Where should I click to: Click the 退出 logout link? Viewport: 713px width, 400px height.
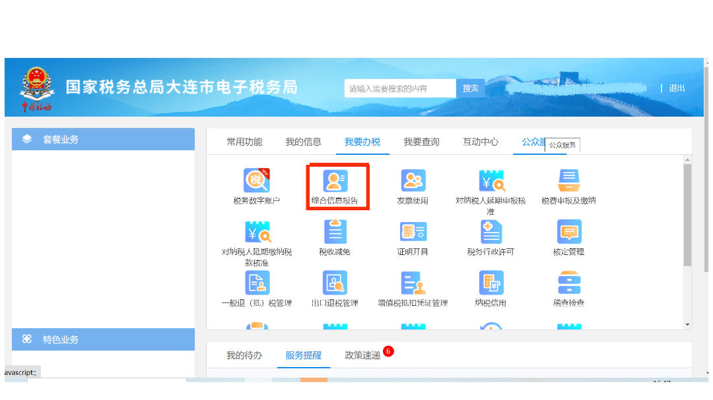point(677,88)
